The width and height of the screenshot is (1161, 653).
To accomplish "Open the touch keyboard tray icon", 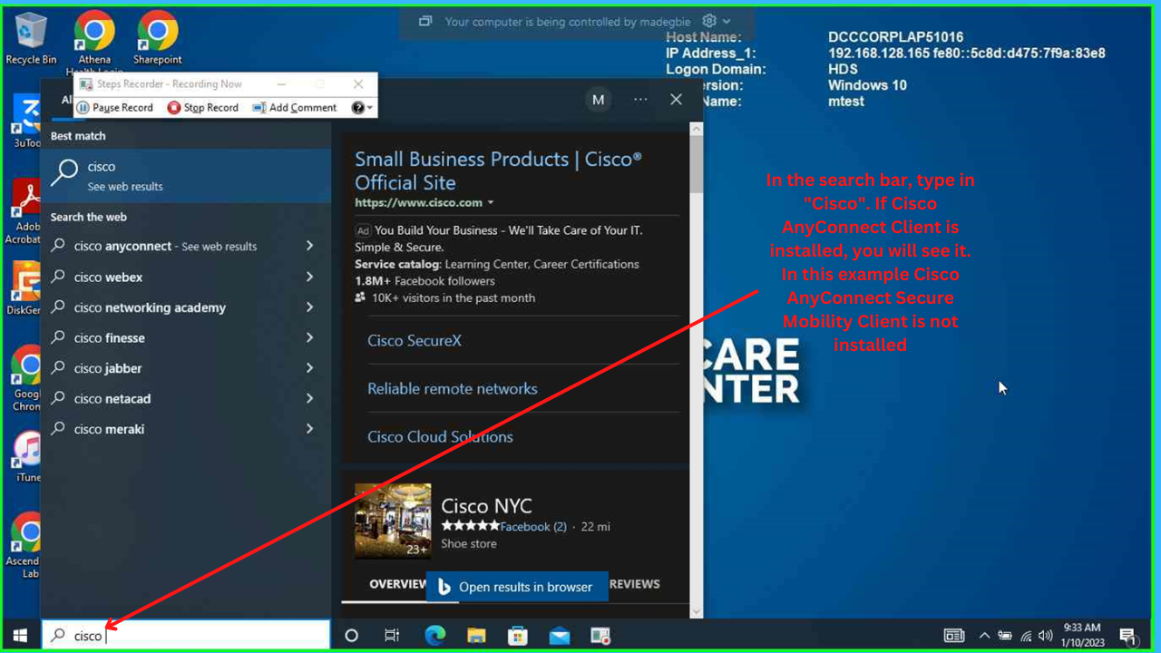I will pyautogui.click(x=954, y=636).
